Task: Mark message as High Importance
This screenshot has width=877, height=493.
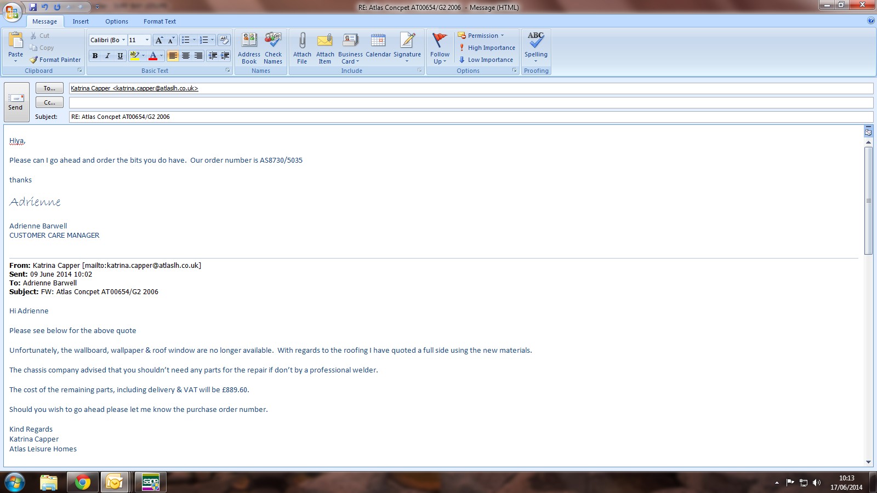Action: [487, 48]
